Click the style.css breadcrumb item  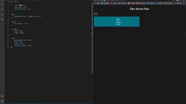pos(10,2)
